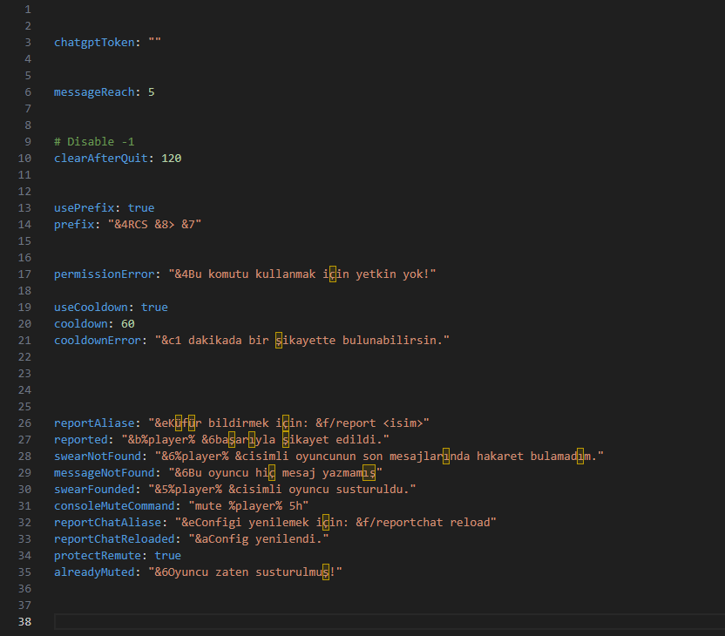Click the true value of usePrefix
This screenshot has height=636, width=725.
click(141, 208)
